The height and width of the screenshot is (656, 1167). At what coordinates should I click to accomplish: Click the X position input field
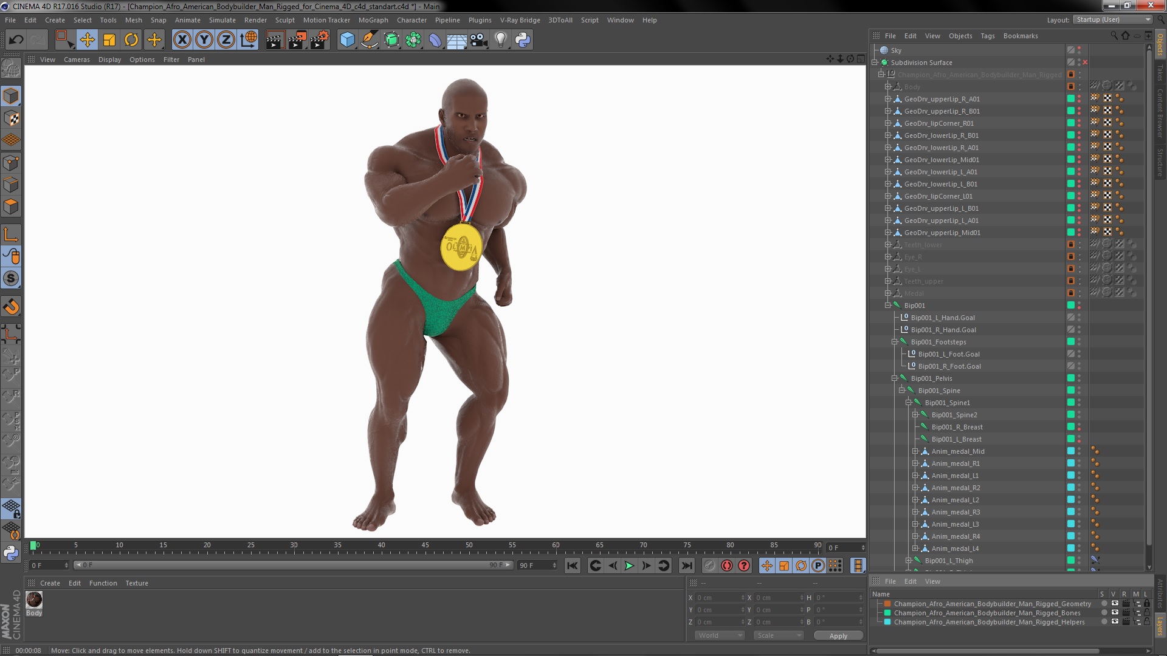pyautogui.click(x=720, y=598)
